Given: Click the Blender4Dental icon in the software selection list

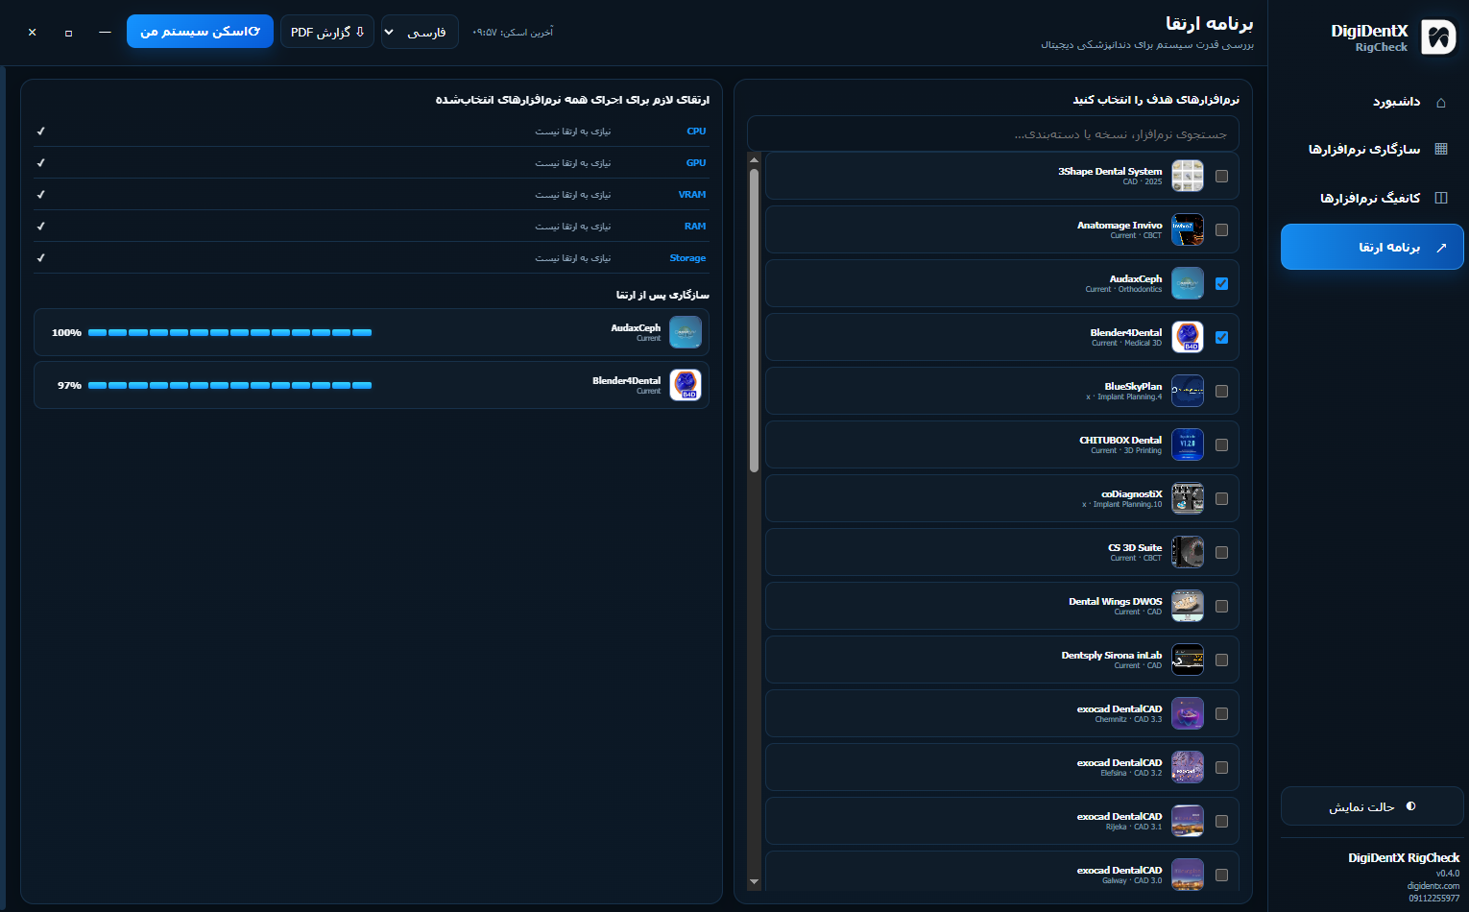Looking at the screenshot, I should [x=1188, y=337].
